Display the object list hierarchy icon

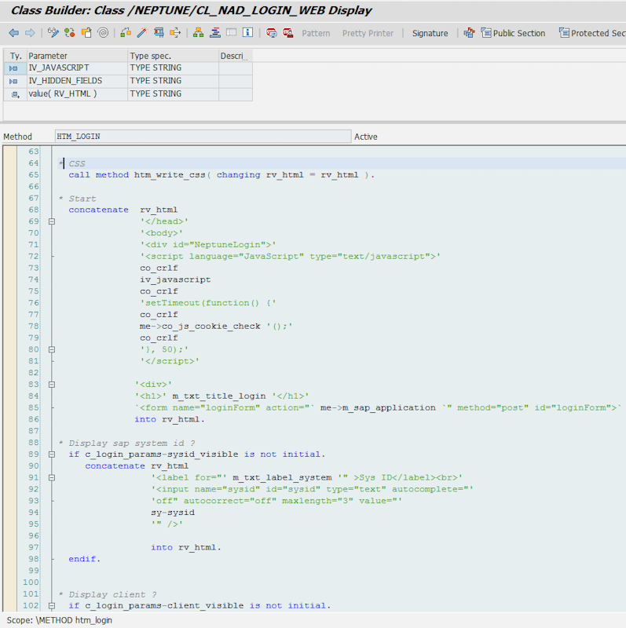click(x=198, y=33)
